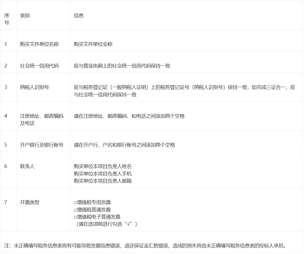The height and width of the screenshot is (254, 304).
Task: Check the 增值税专用发票 checkbox
Action: click(75, 203)
